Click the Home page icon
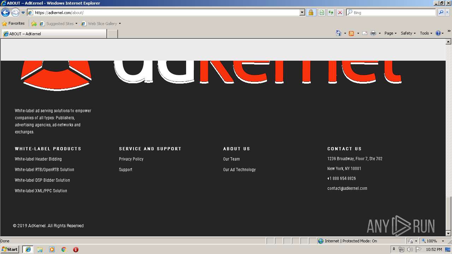 [339, 33]
